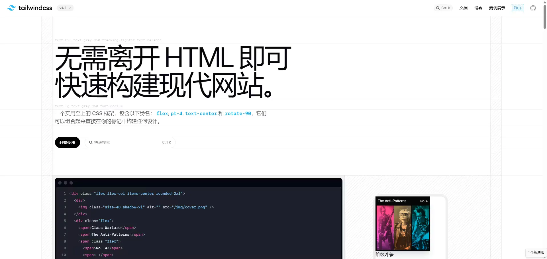Click the rotate-90 class link

click(x=238, y=113)
